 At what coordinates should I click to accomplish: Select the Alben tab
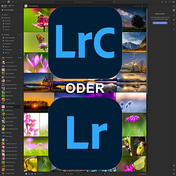pyautogui.click(x=3, y=58)
